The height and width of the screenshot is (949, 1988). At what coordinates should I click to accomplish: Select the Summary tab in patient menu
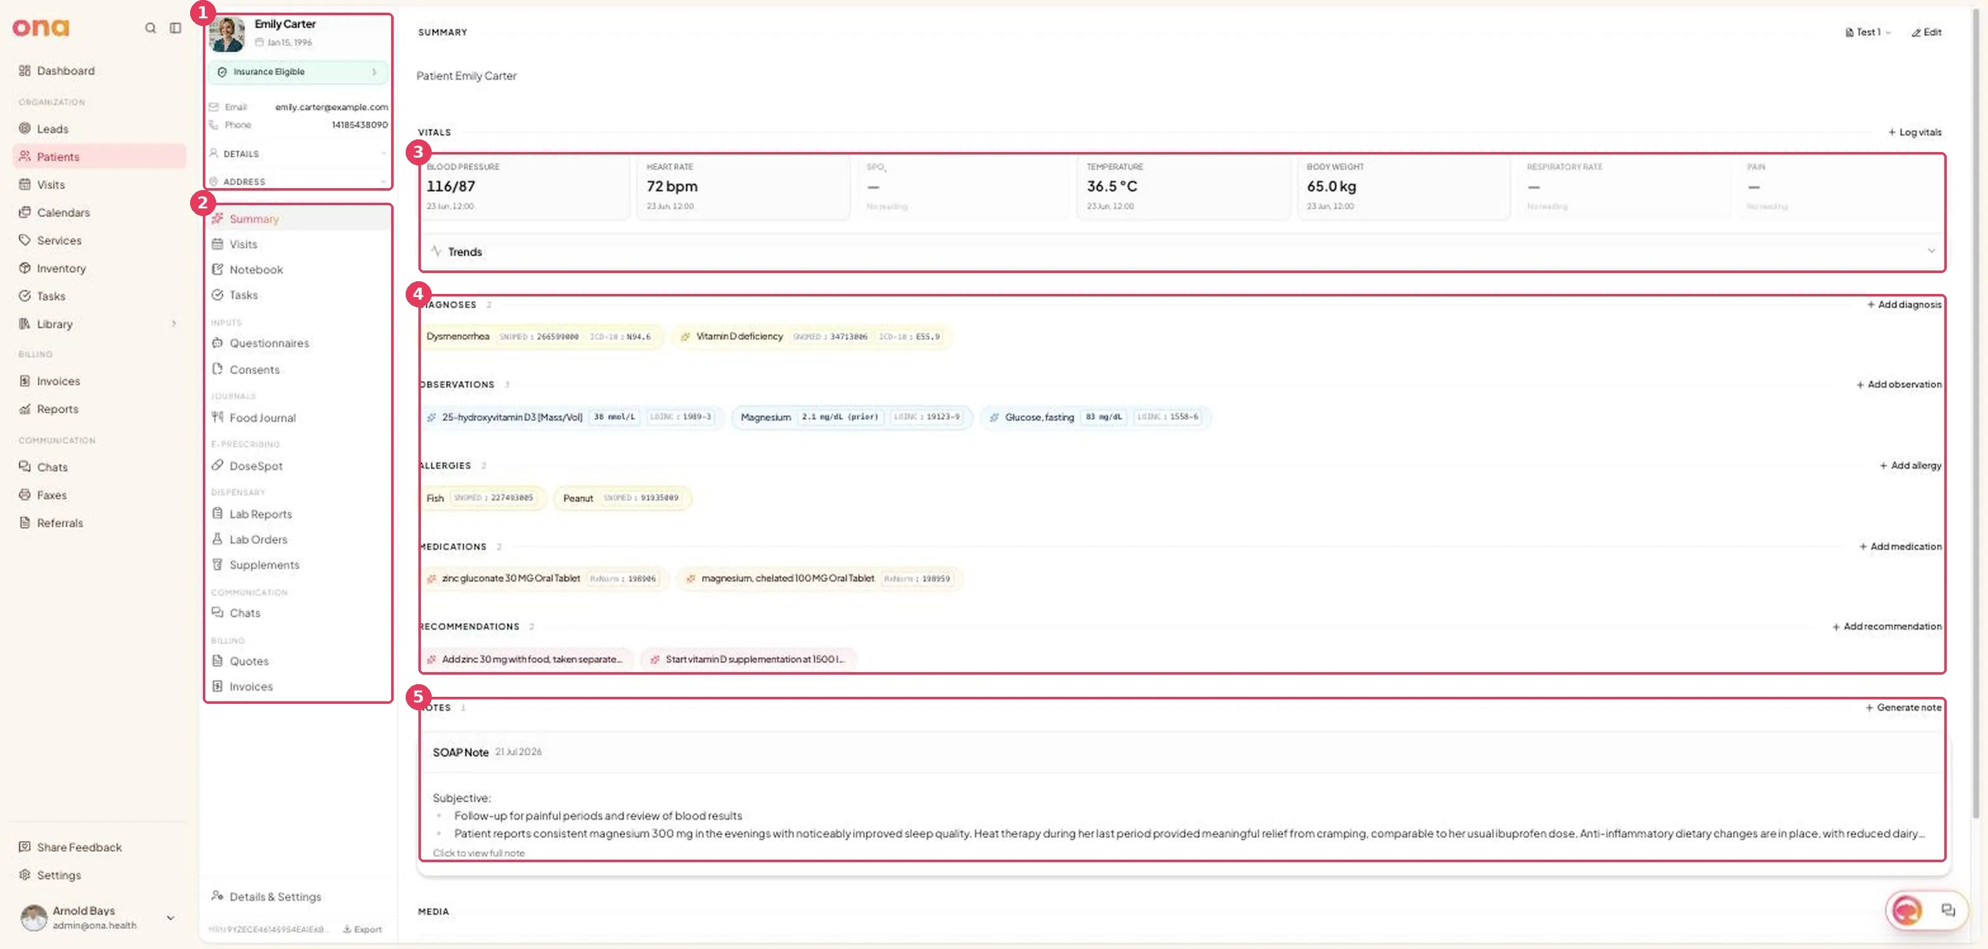(298, 218)
